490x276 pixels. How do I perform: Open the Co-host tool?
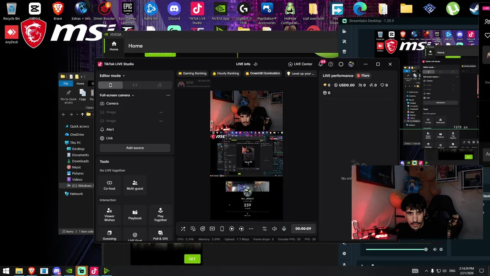coord(109,185)
